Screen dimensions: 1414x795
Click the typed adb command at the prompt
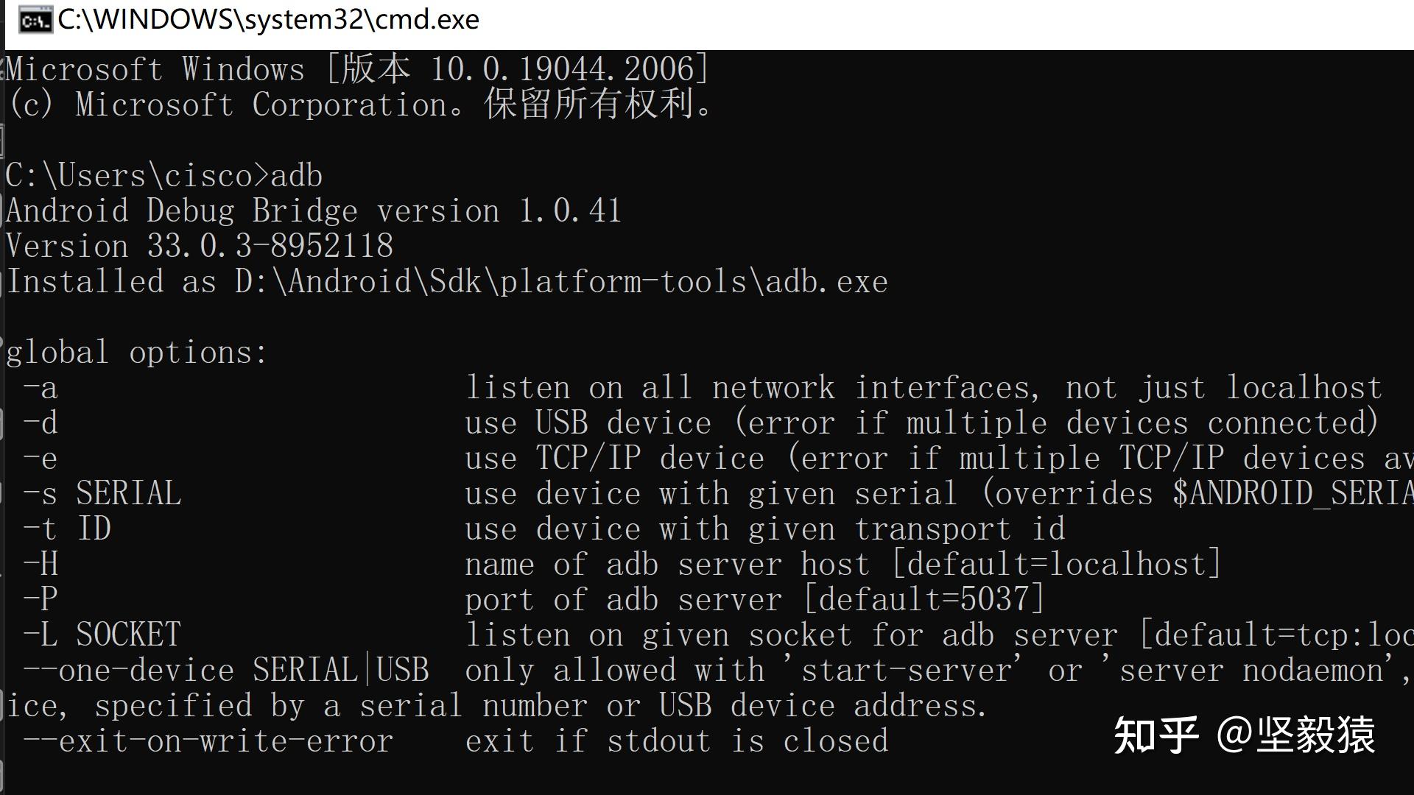(296, 176)
